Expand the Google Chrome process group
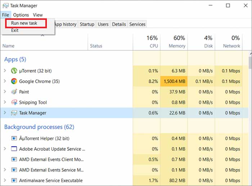The width and height of the screenshot is (252, 186). [5, 81]
